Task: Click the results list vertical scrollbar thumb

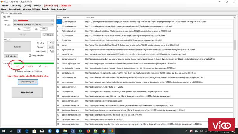Action: coord(234,45)
